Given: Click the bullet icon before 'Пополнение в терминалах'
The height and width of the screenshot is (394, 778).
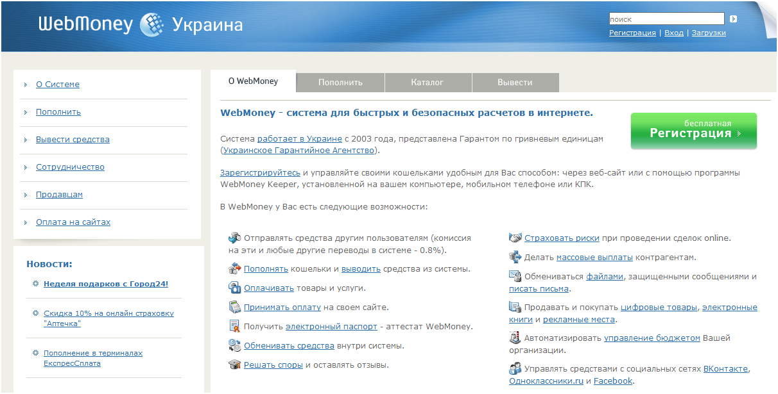Looking at the screenshot, I should click(35, 353).
